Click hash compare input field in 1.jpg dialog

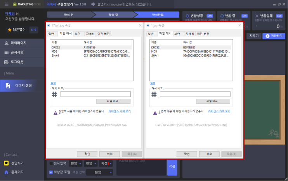194,94
